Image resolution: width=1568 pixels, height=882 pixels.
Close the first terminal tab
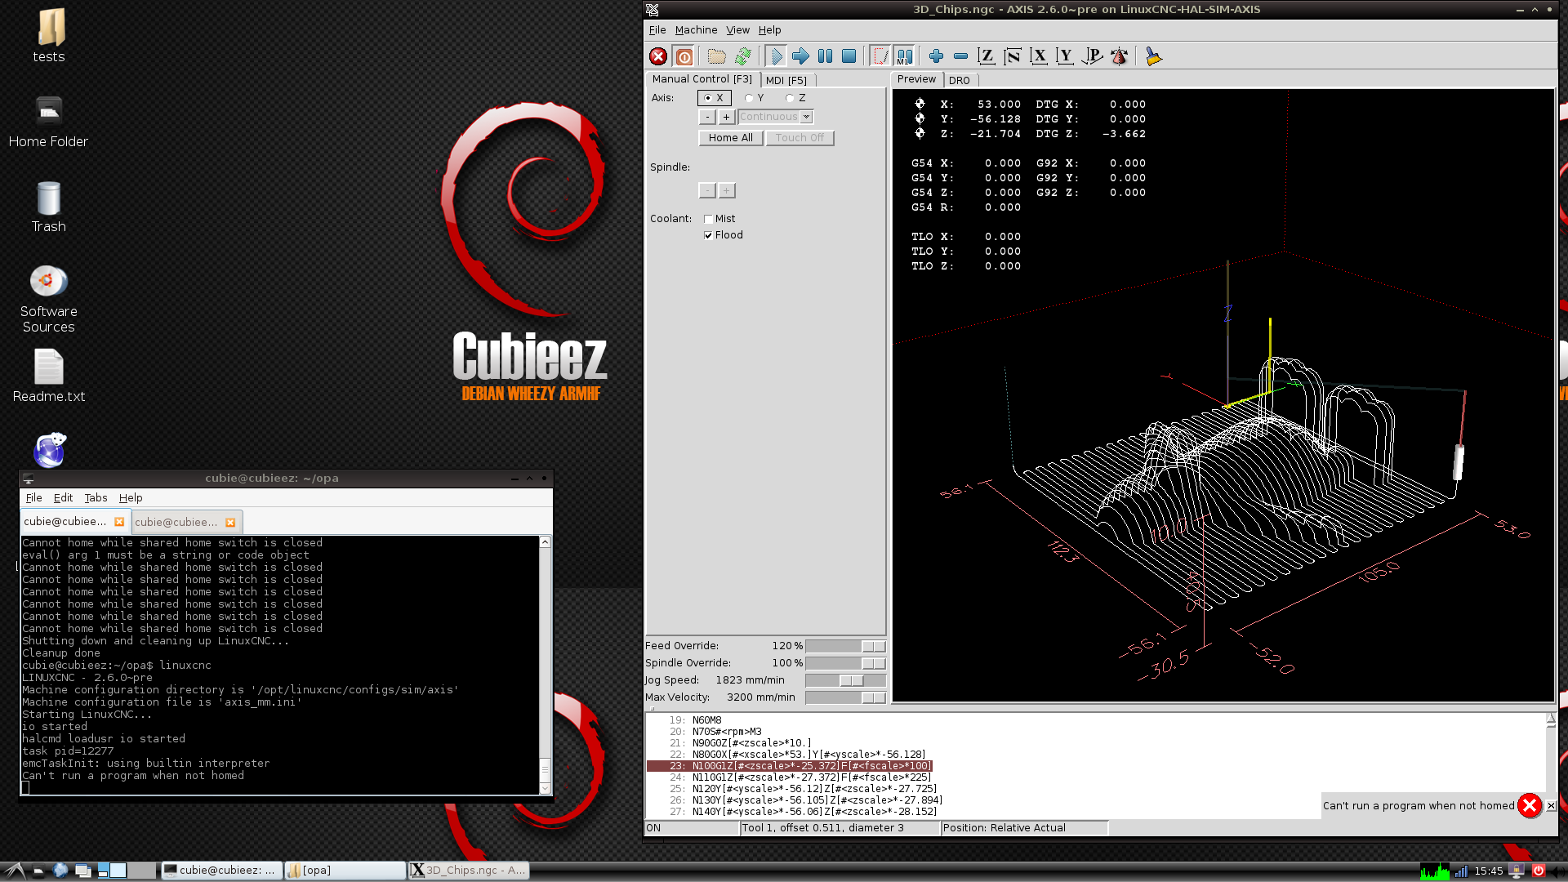point(119,522)
